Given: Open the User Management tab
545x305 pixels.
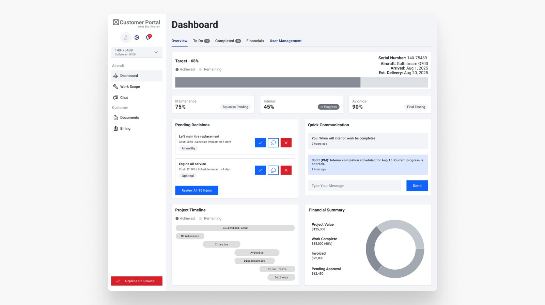Looking at the screenshot, I should [x=285, y=41].
